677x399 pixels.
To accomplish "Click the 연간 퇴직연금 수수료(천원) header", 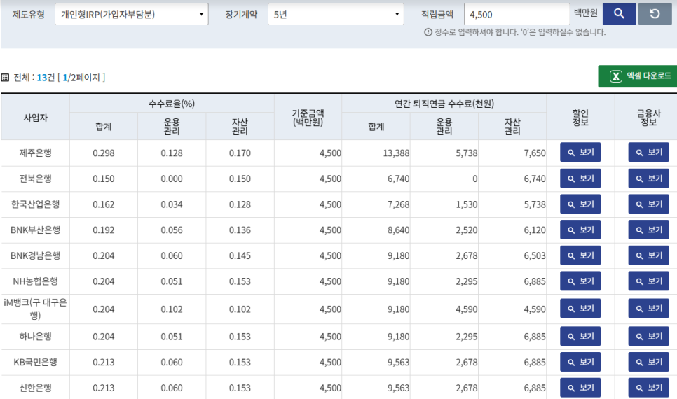I will [x=444, y=104].
